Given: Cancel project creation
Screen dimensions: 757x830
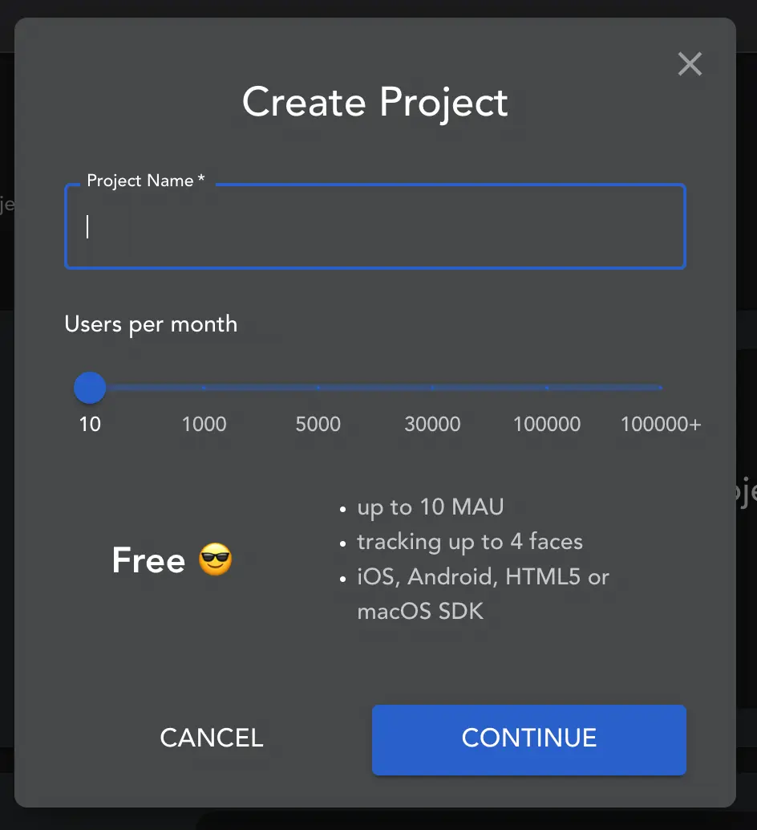Looking at the screenshot, I should pyautogui.click(x=212, y=738).
